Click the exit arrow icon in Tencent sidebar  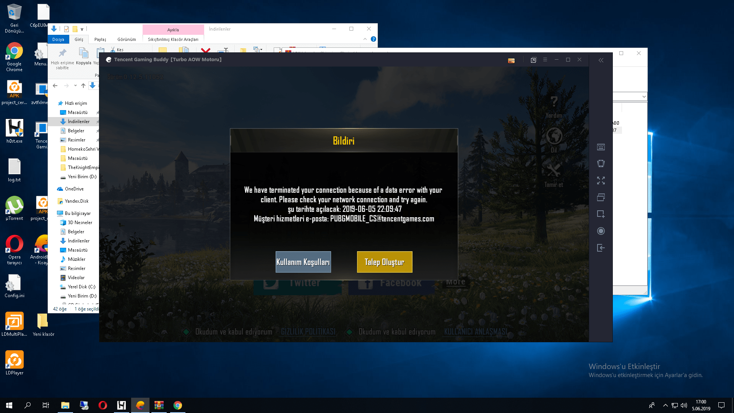[601, 248]
